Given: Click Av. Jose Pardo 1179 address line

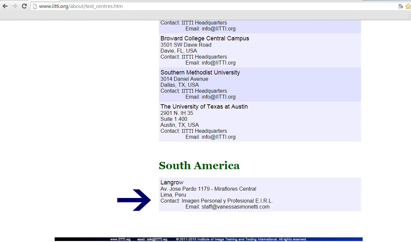Looking at the screenshot, I should (x=208, y=189).
